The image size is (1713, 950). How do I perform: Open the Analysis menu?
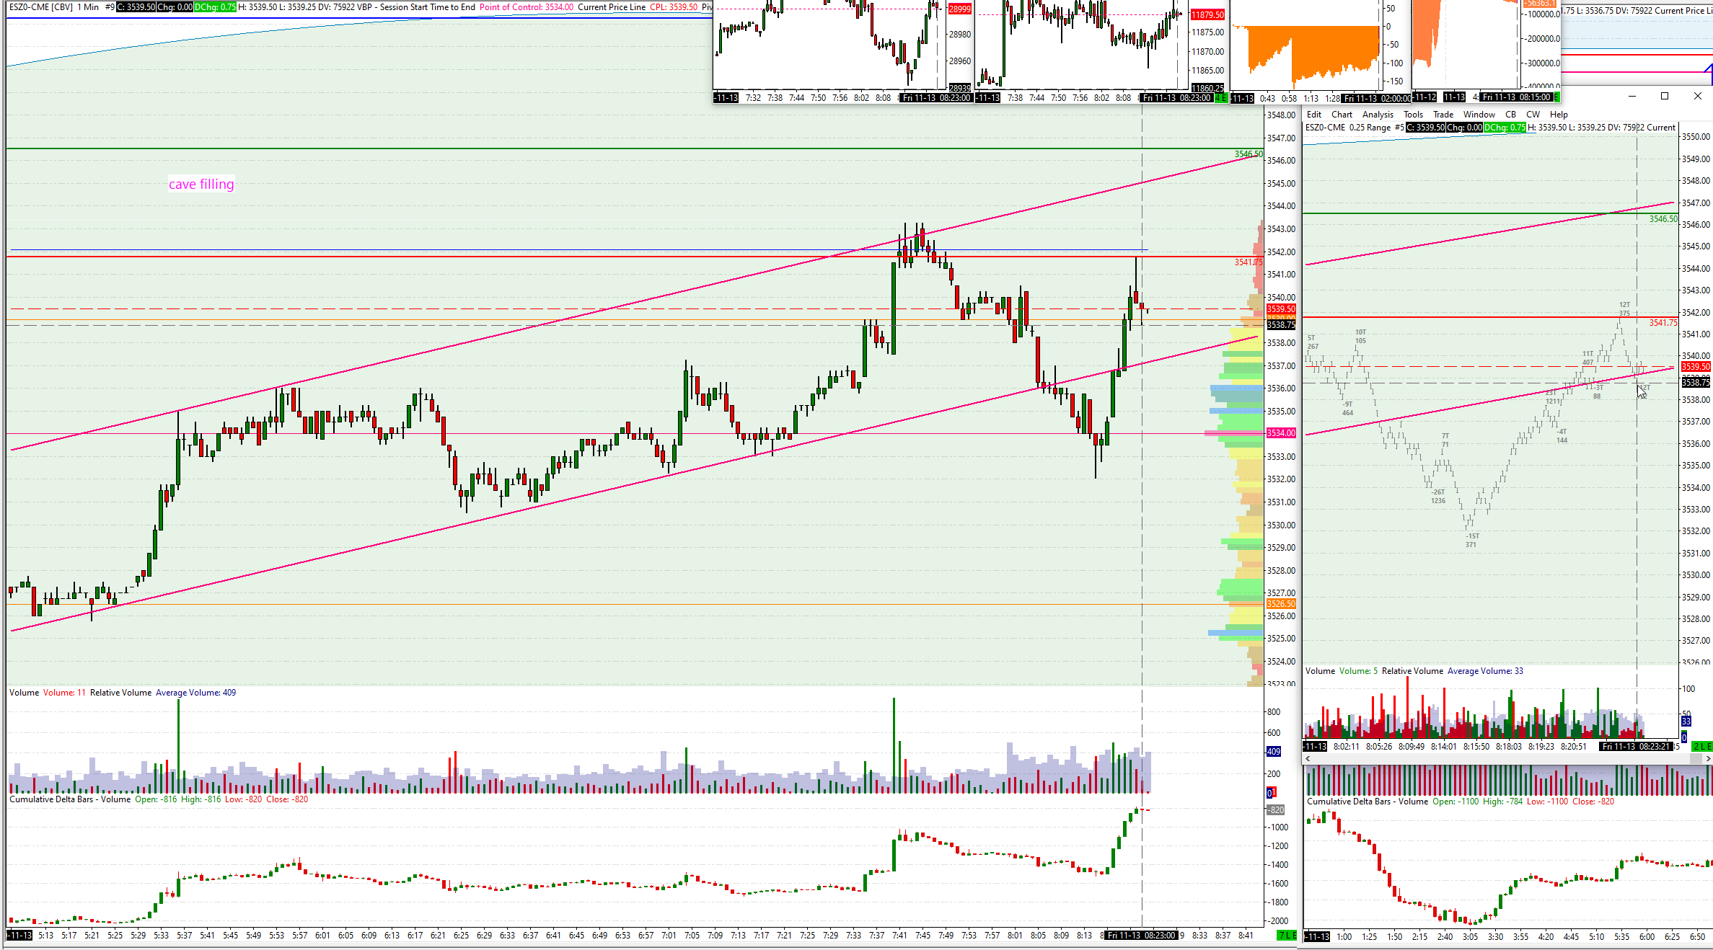[x=1378, y=115]
